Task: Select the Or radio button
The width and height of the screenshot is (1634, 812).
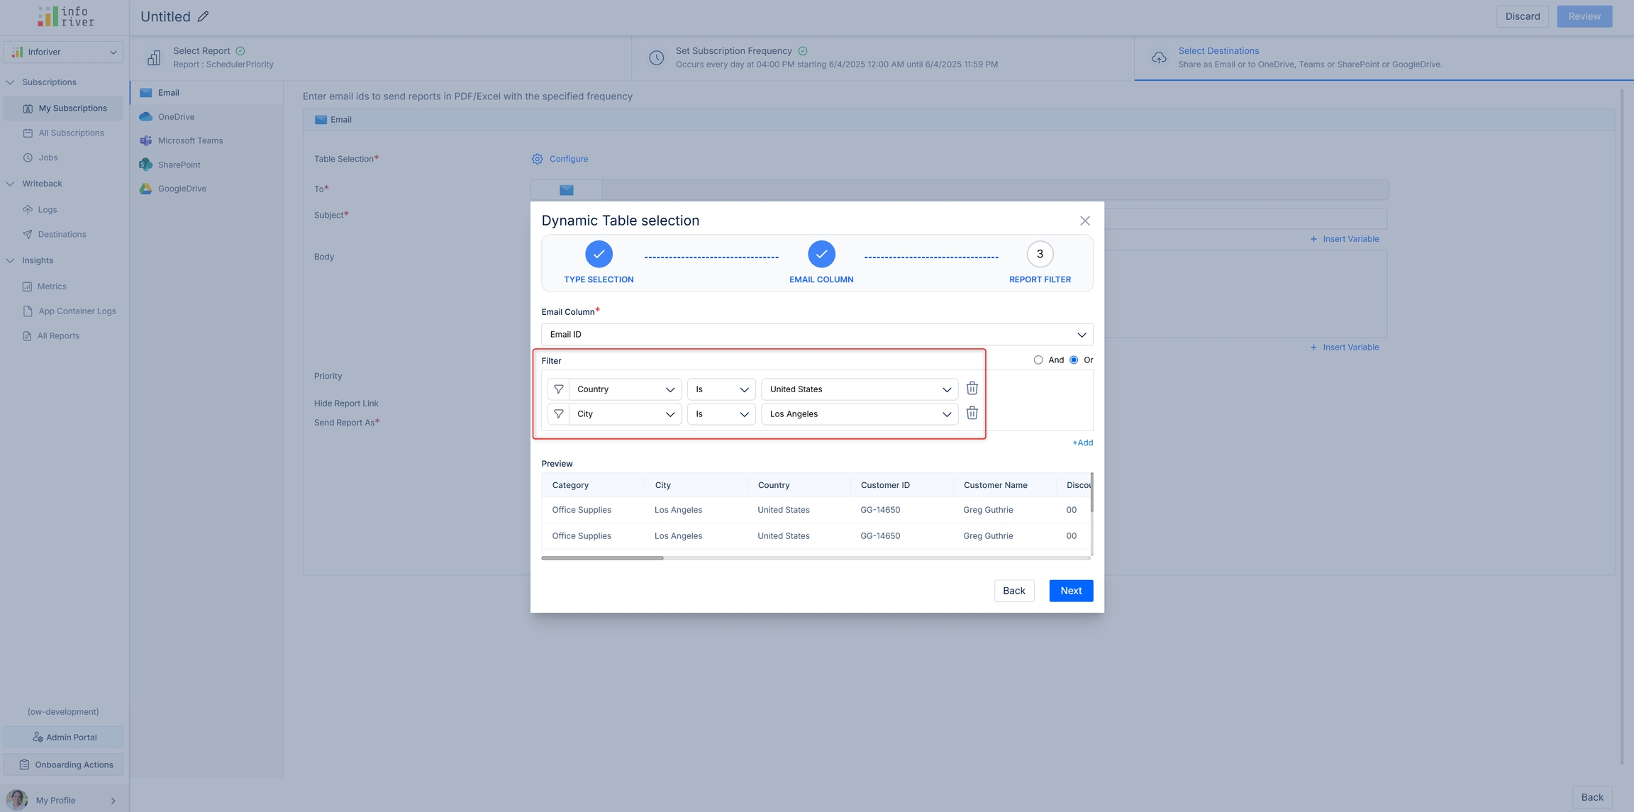Action: pos(1074,360)
